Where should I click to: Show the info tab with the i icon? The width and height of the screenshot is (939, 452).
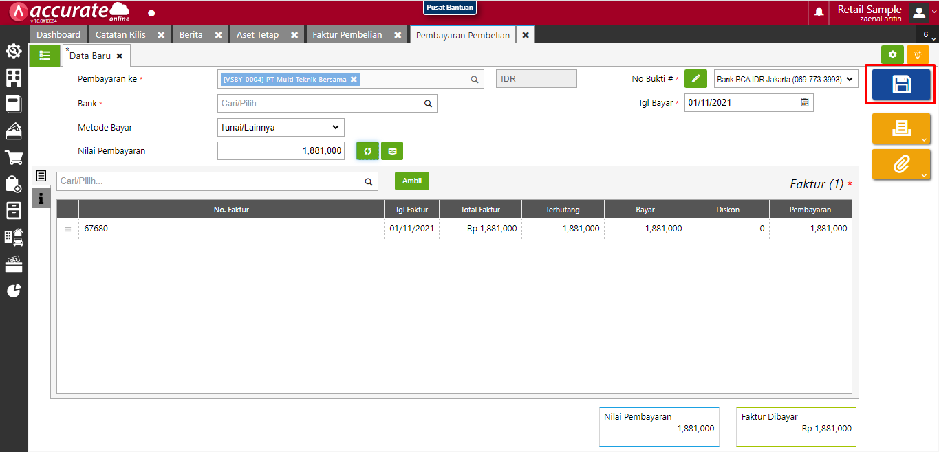tap(41, 199)
